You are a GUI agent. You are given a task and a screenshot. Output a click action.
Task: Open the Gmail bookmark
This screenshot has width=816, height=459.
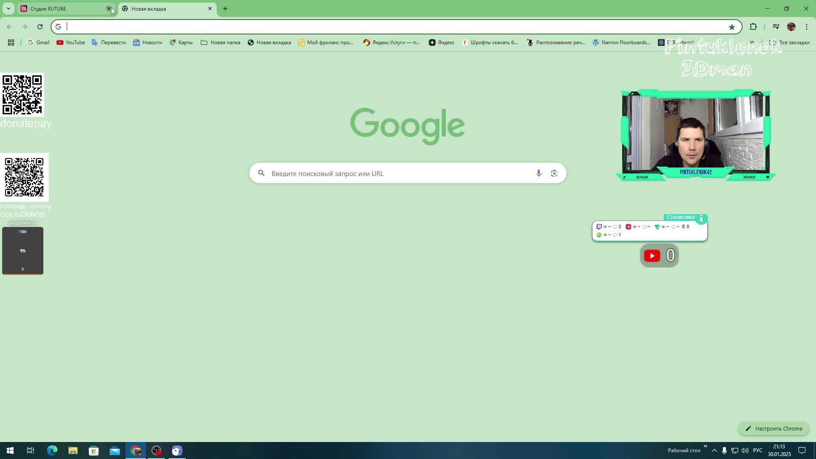(39, 42)
